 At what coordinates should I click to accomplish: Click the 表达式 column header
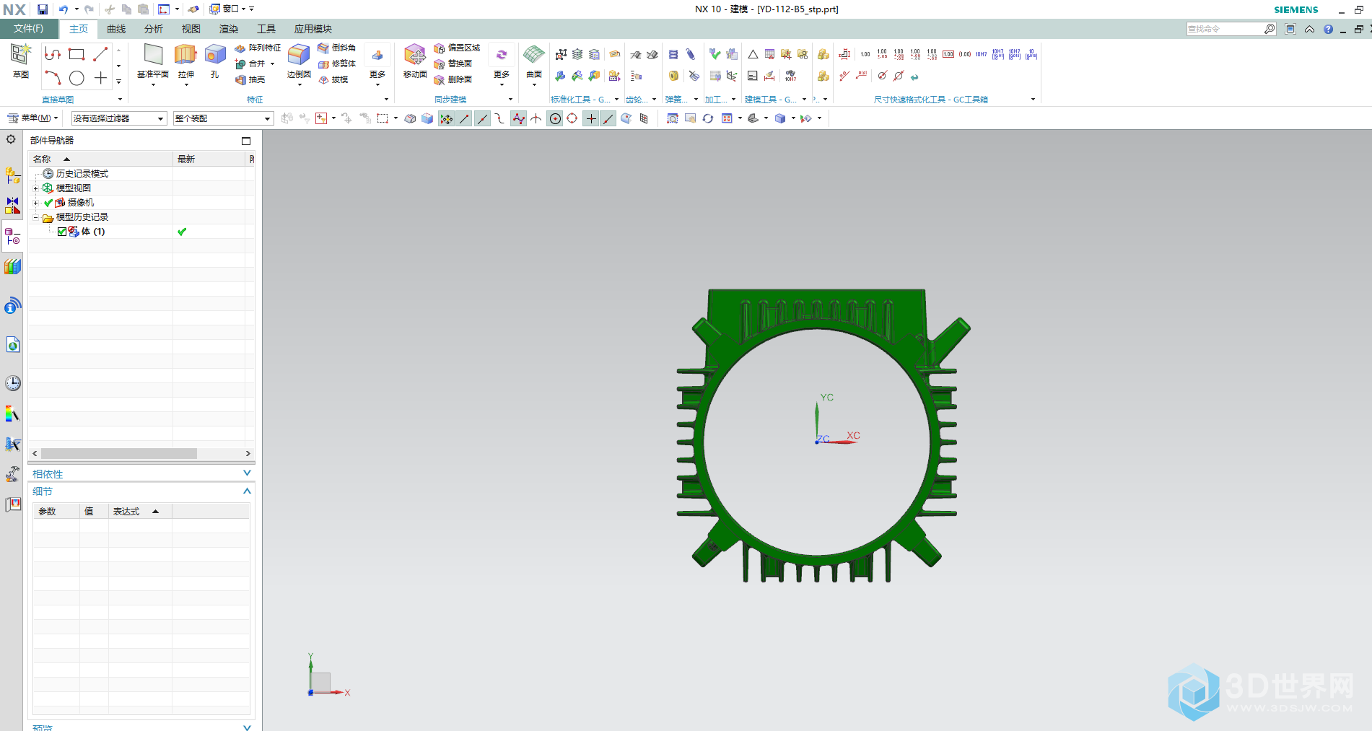[140, 511]
